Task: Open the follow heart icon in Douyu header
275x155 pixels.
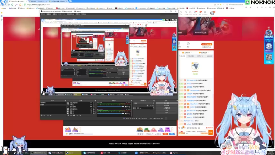Action: (x=186, y=13)
